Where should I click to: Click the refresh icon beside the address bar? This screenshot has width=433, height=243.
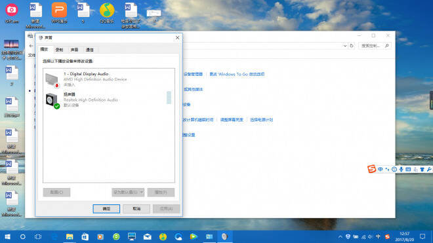pos(351,46)
